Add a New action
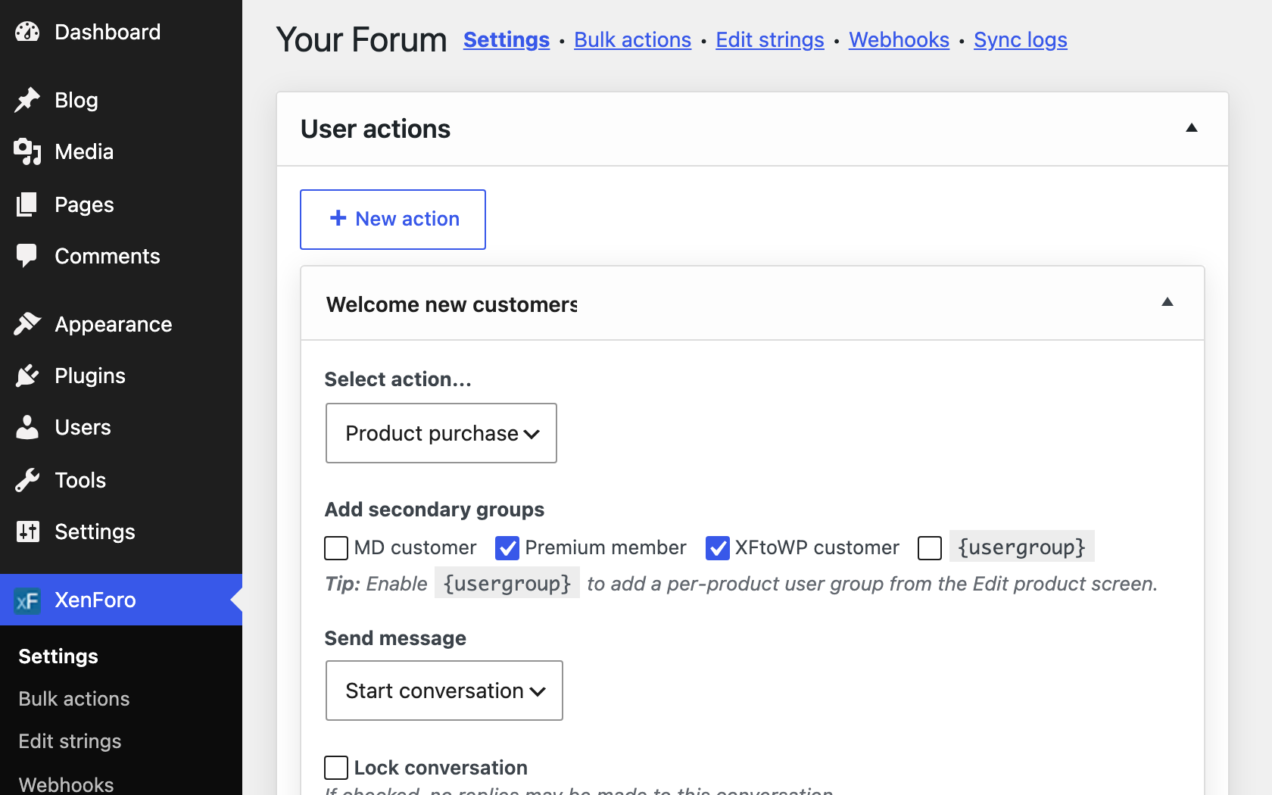The image size is (1272, 795). pyautogui.click(x=393, y=220)
